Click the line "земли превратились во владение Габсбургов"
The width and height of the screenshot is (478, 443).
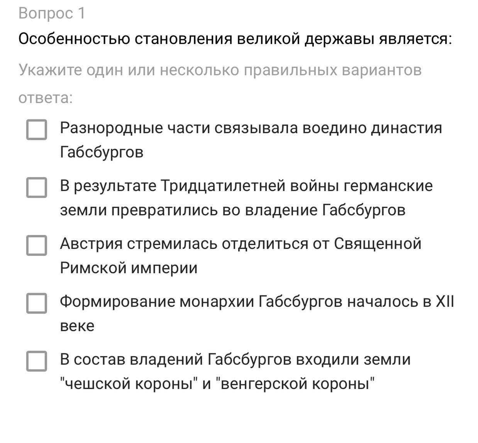click(x=233, y=210)
